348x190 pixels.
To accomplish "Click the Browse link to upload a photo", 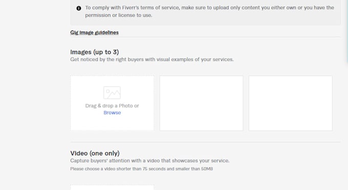I will tap(112, 113).
